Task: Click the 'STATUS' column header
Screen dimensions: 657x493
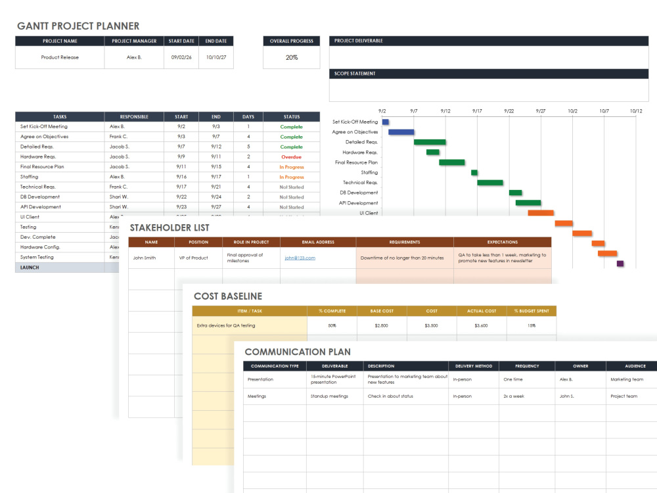Action: (x=292, y=116)
